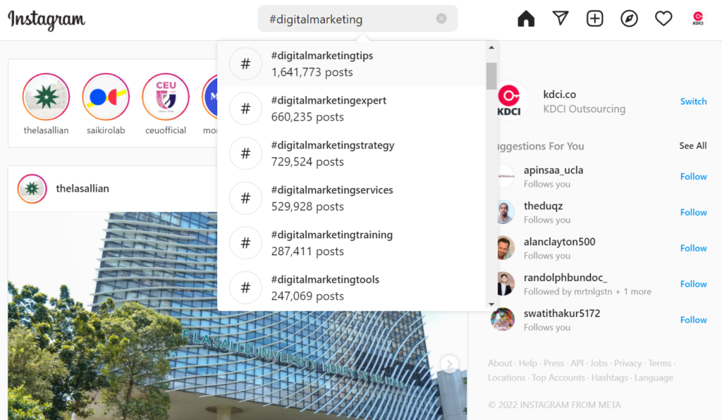This screenshot has height=420, width=722.
Task: Click the search results scrollbar thumb
Action: [491, 76]
